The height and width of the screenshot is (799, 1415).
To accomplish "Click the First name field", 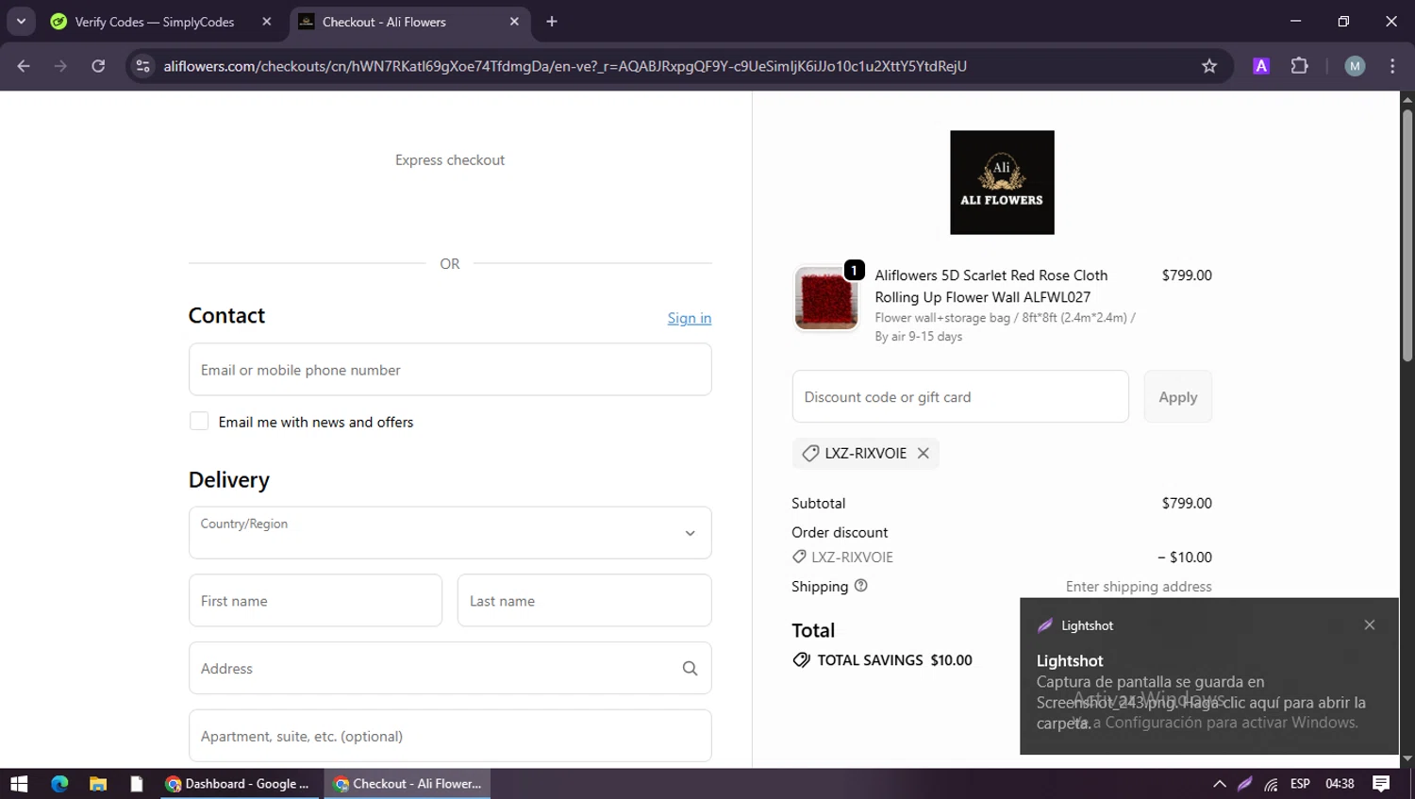I will (x=315, y=601).
